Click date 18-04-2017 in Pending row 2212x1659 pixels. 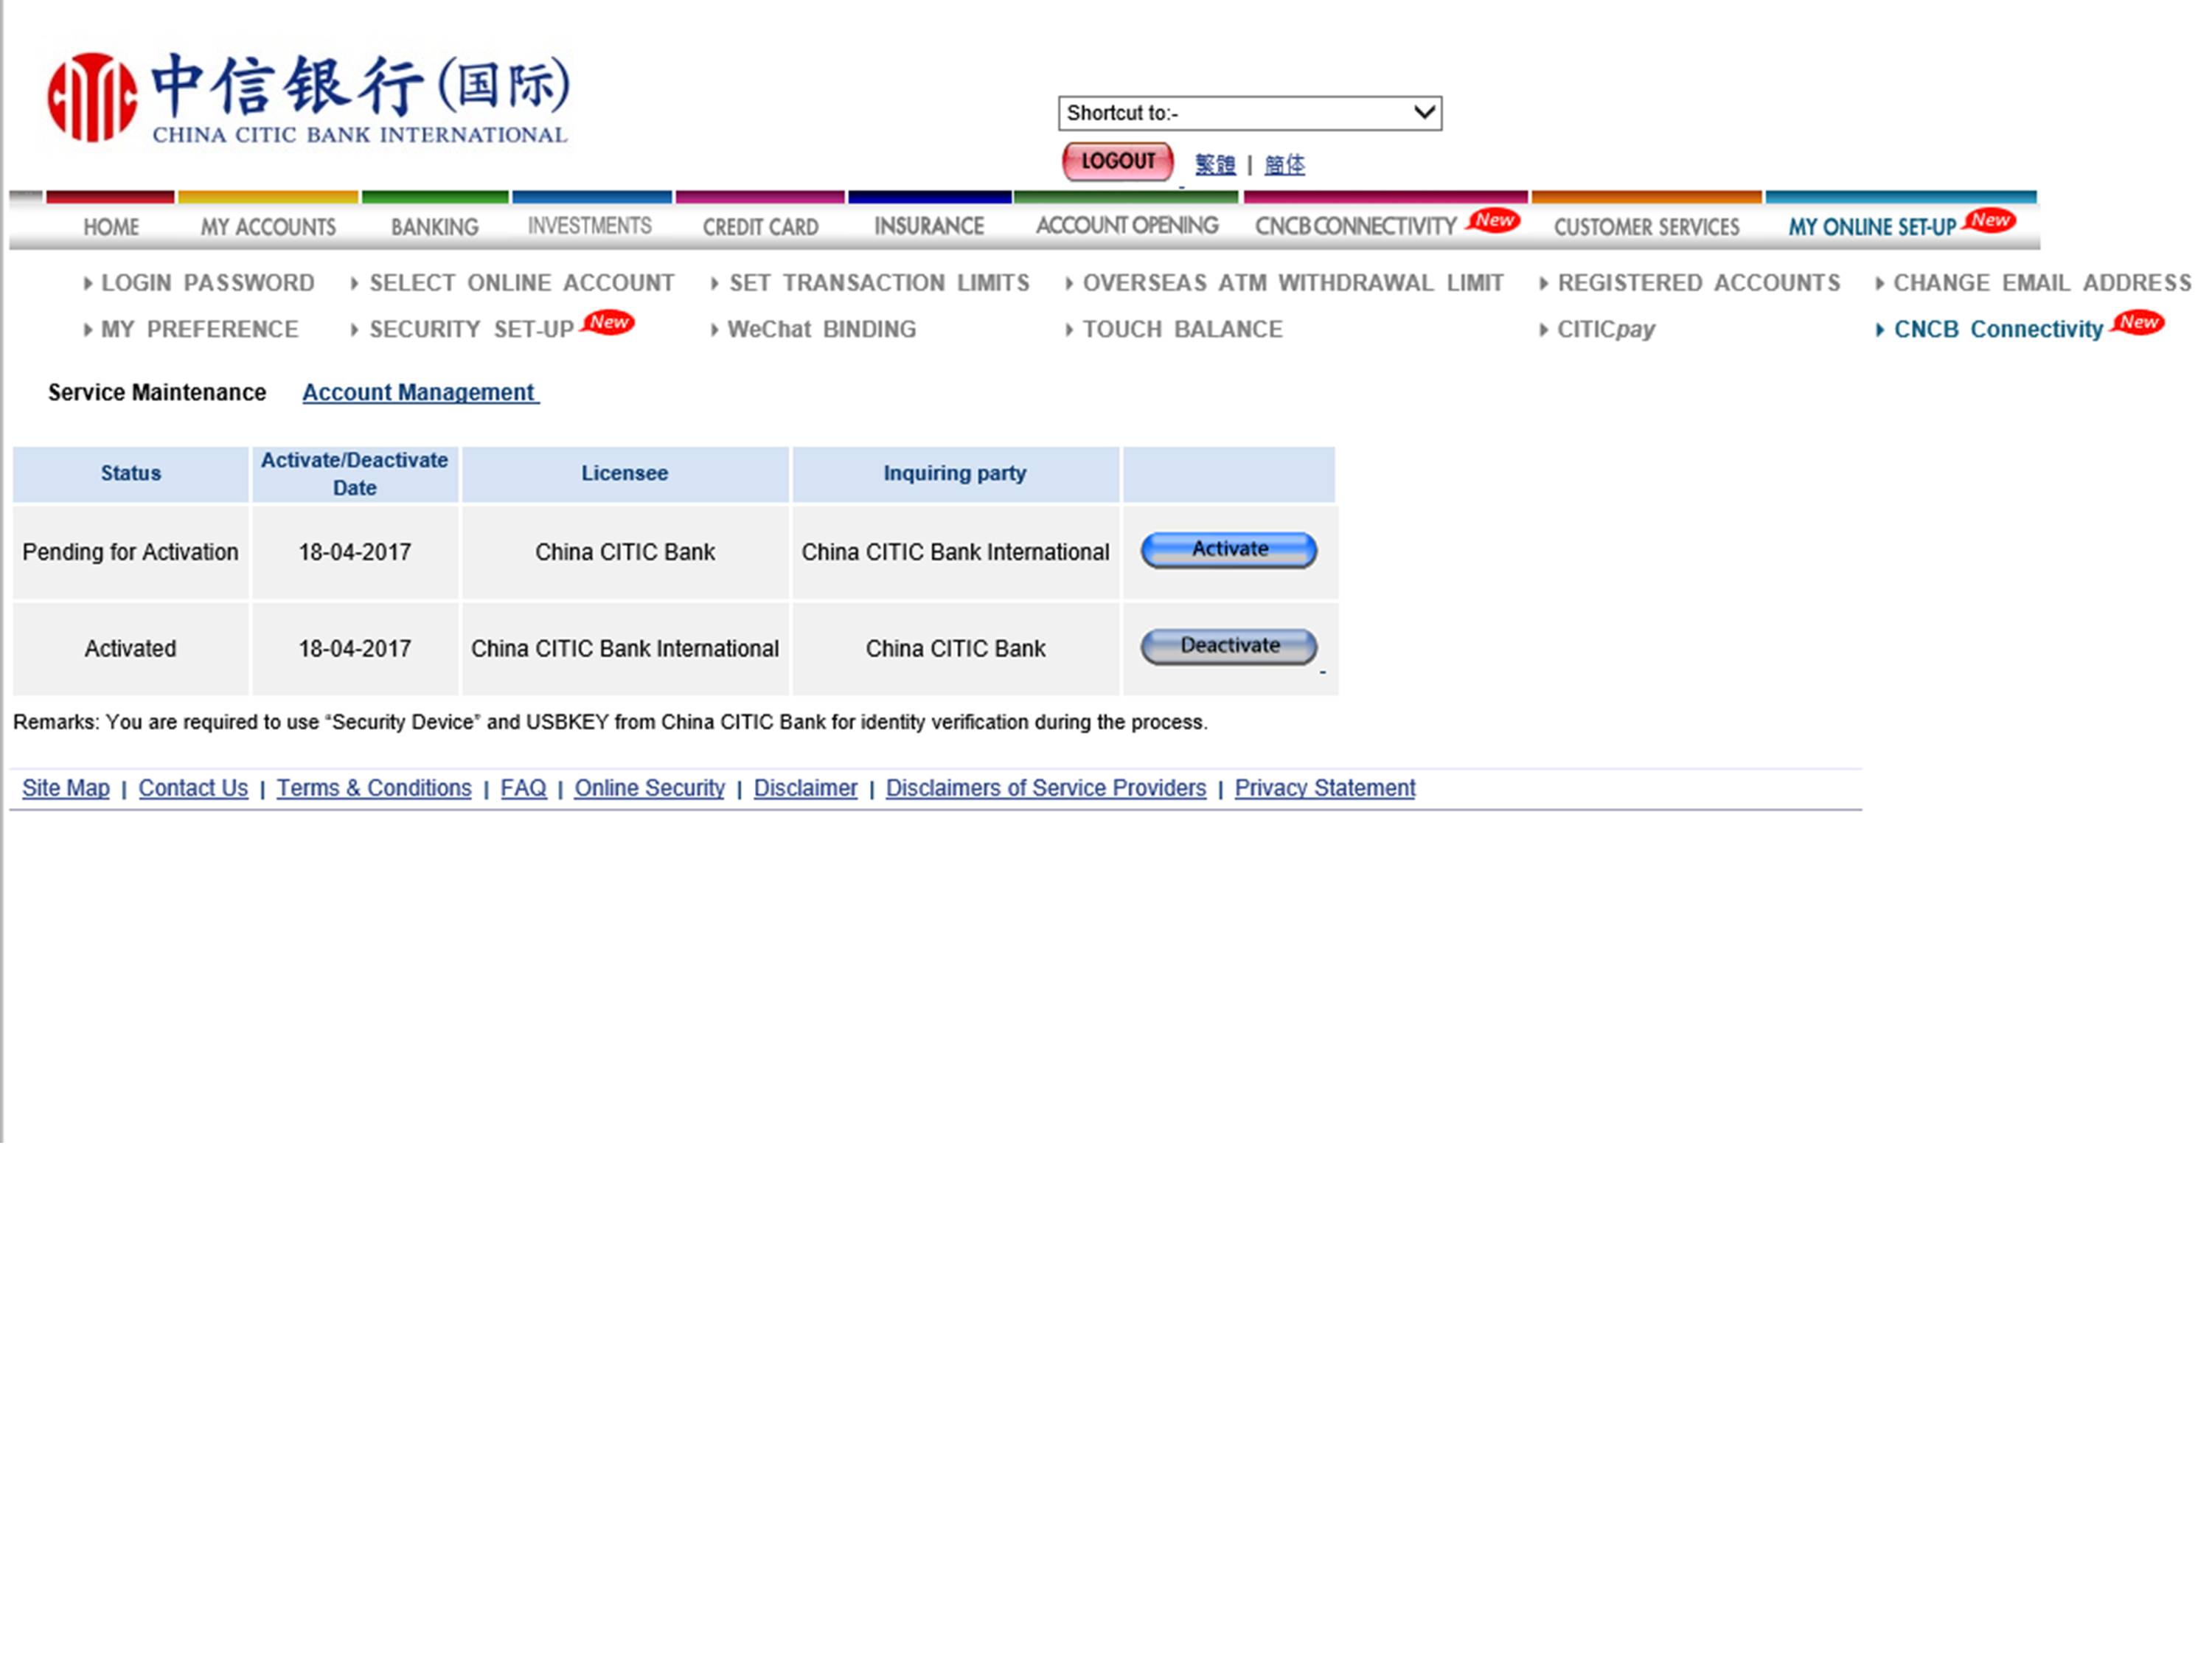[355, 552]
